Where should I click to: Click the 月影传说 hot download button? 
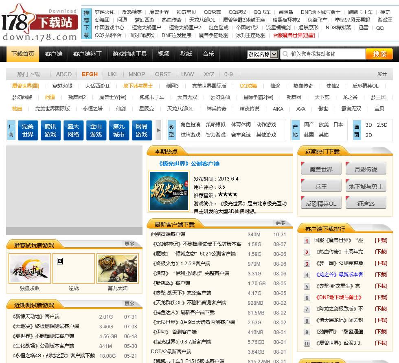coord(366,169)
